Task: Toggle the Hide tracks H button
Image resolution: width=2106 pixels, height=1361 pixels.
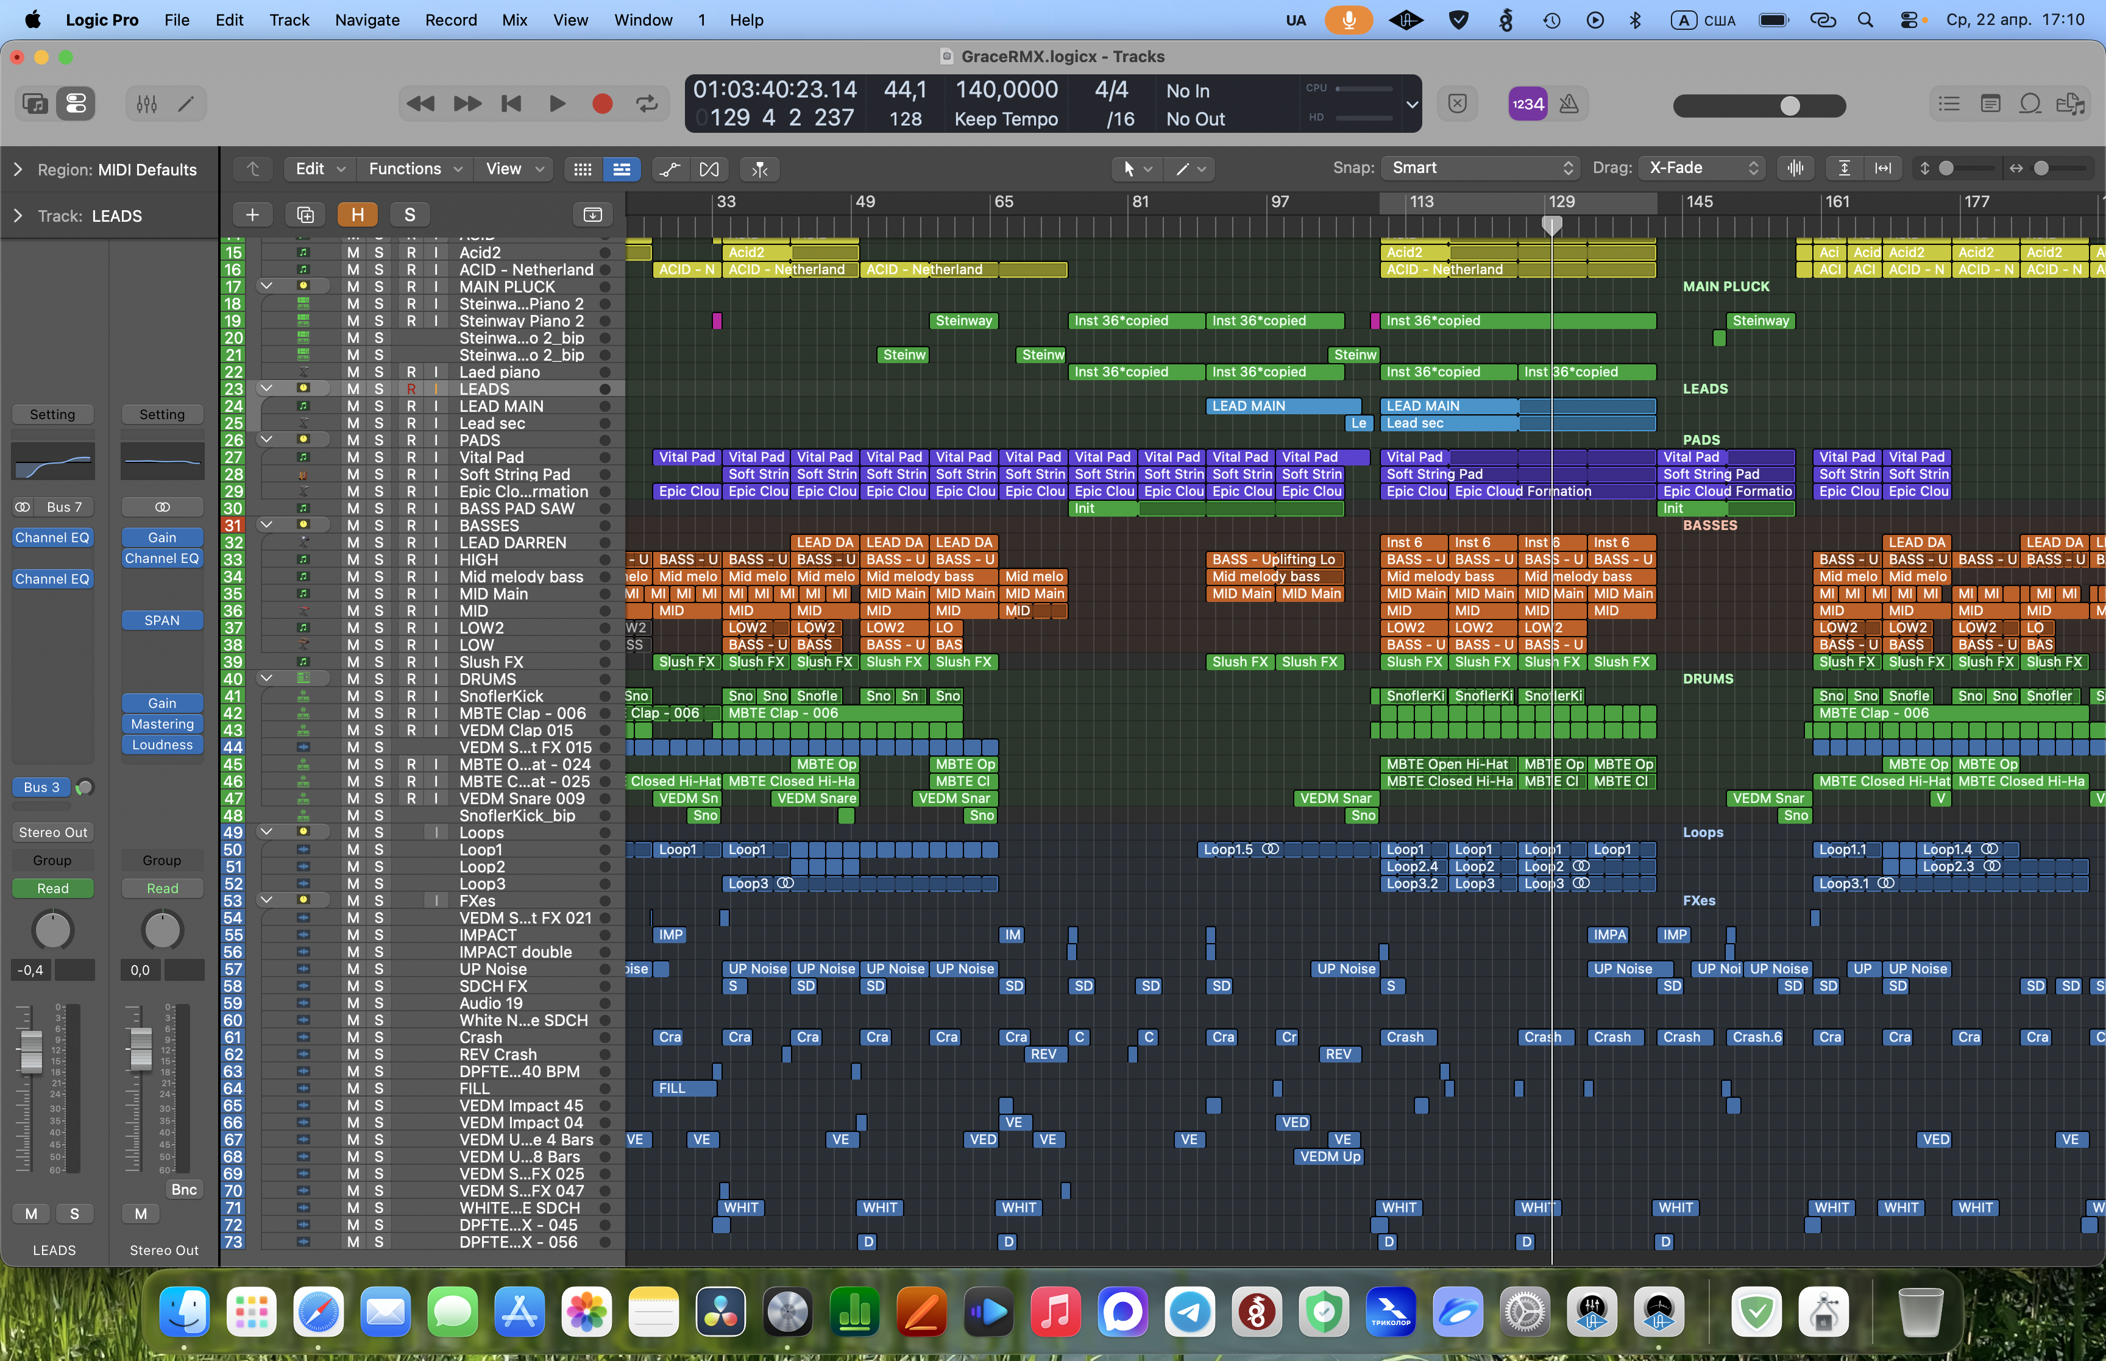Action: point(357,215)
